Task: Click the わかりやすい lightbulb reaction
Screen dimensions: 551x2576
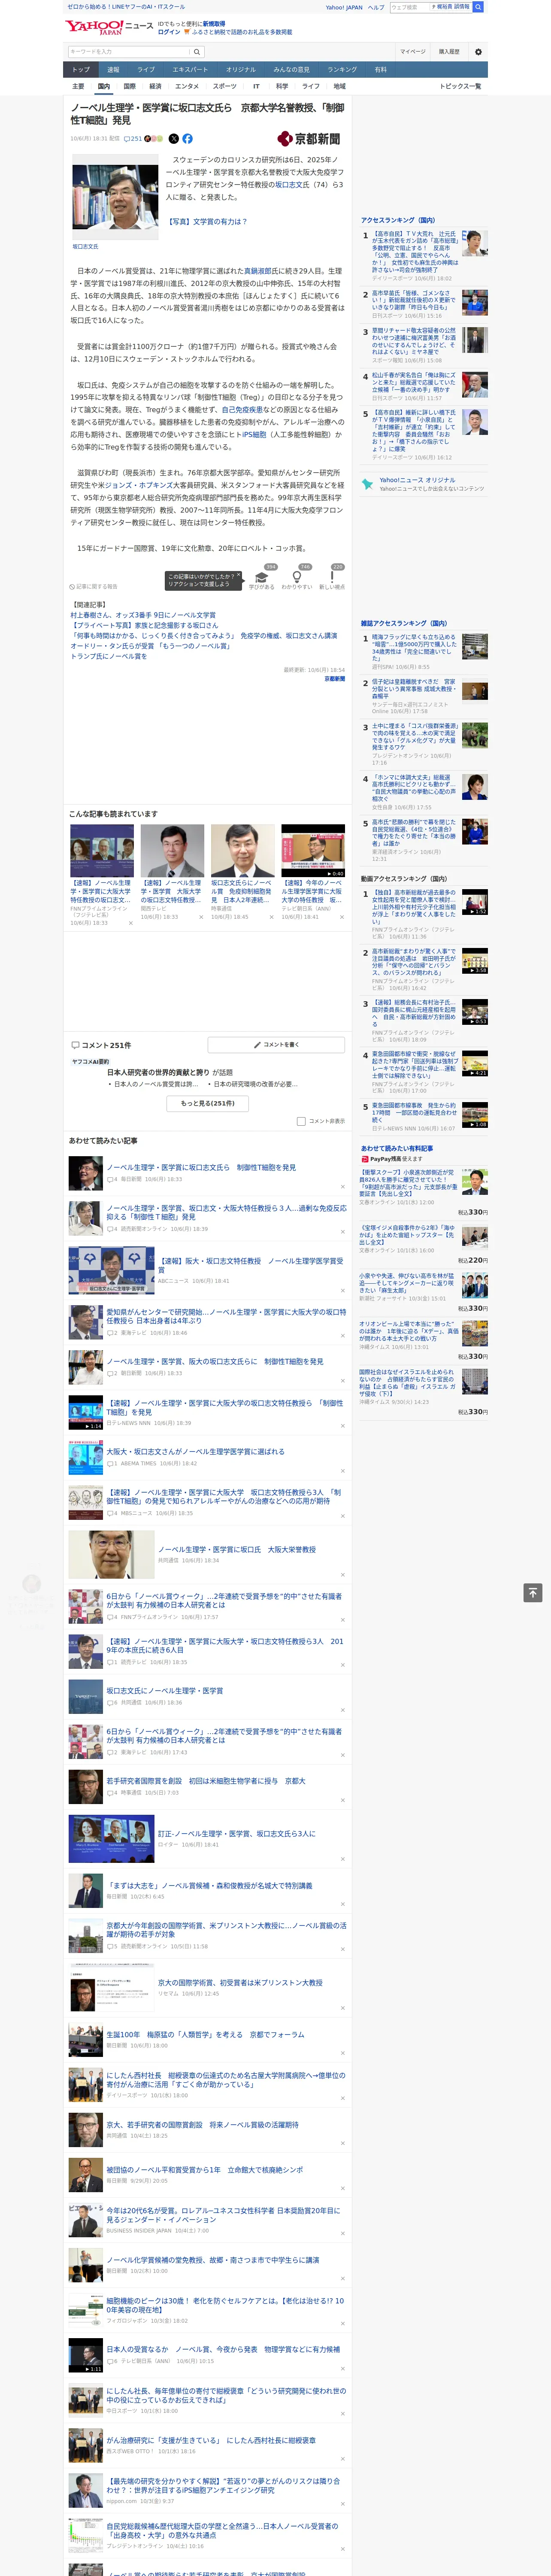Action: [x=296, y=578]
